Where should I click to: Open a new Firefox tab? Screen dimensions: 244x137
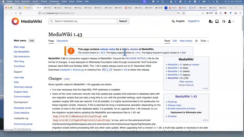pos(231,8)
